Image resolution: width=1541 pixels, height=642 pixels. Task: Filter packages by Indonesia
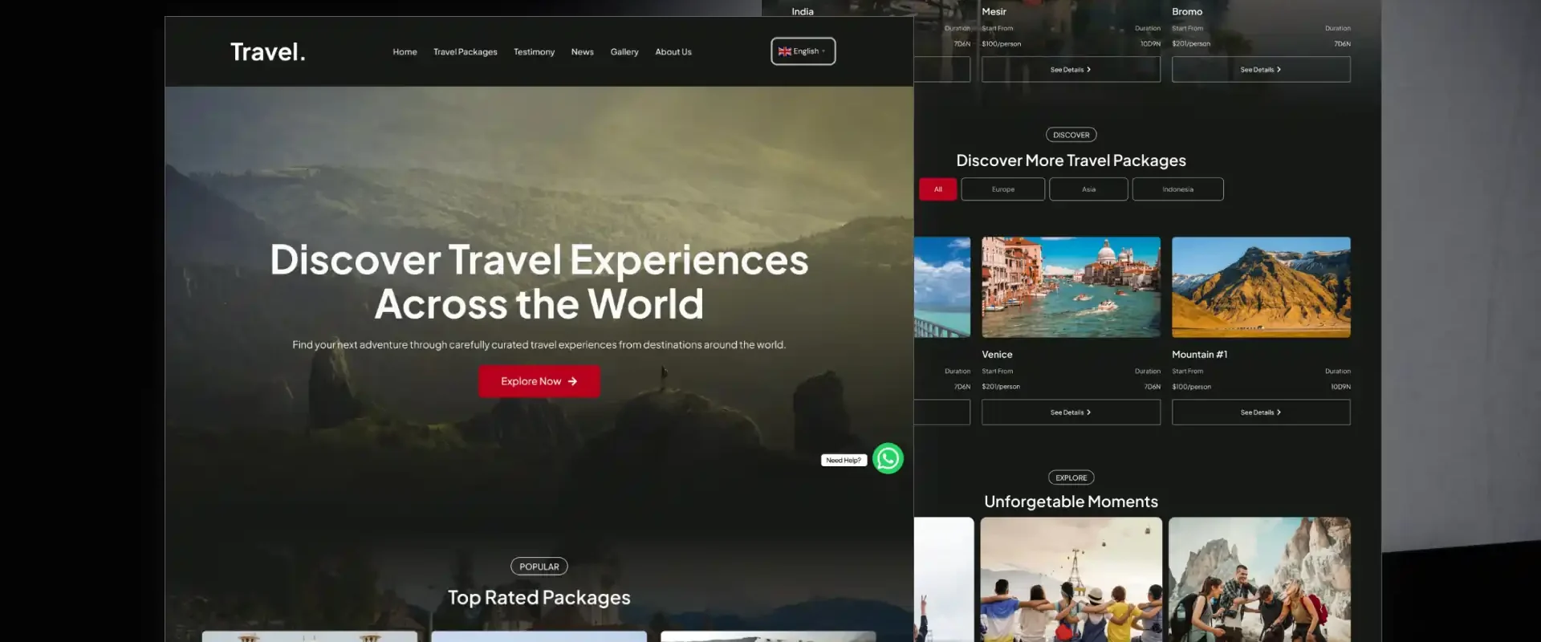click(x=1177, y=189)
